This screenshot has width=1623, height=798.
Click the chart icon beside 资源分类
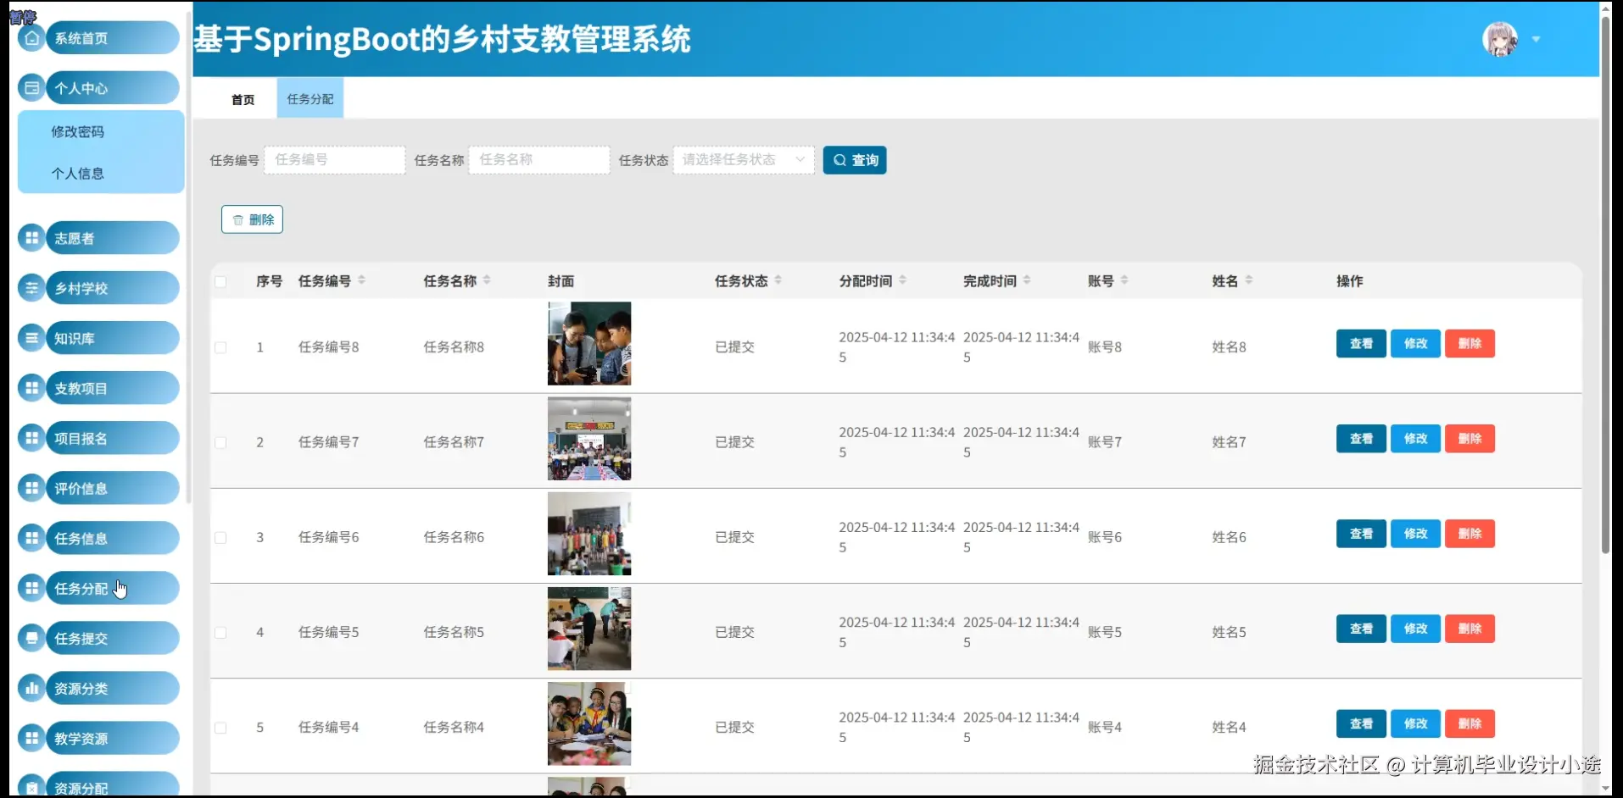(31, 688)
